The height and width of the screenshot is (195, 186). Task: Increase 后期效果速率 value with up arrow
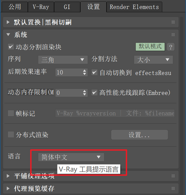(x=84, y=71)
